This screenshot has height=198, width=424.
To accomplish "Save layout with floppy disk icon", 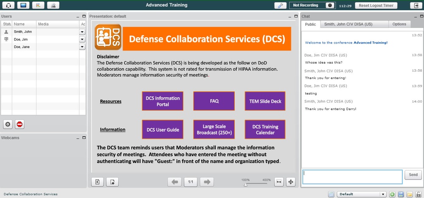I will click(x=401, y=194).
